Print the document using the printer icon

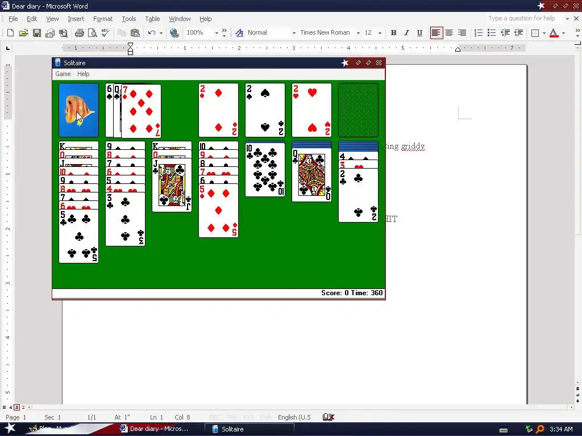[79, 32]
